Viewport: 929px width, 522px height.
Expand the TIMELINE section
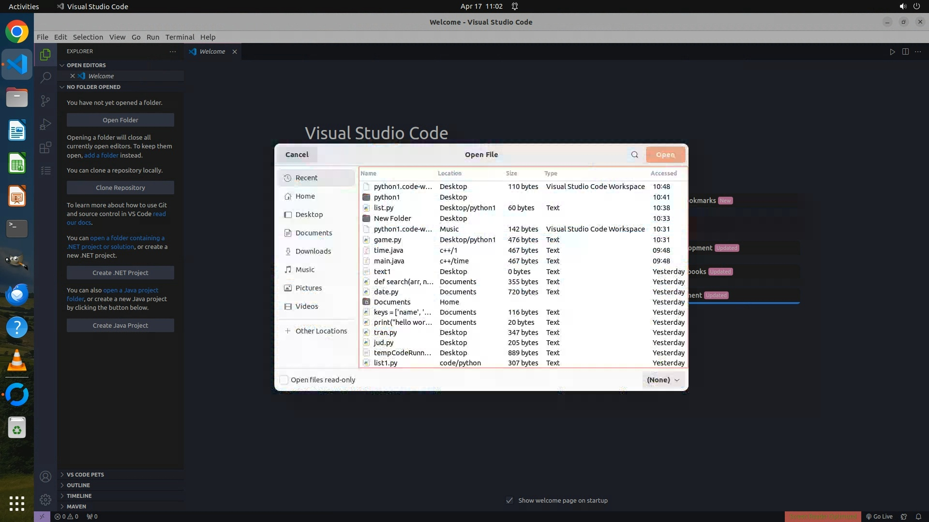click(x=79, y=496)
